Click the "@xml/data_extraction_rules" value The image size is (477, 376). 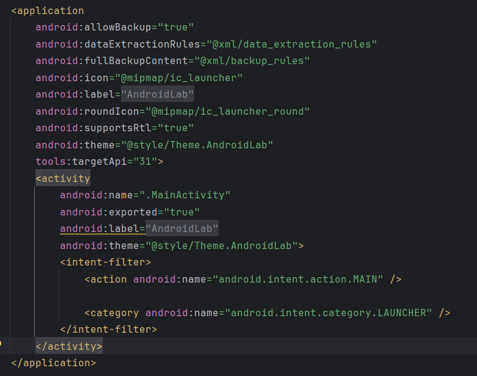tap(292, 45)
